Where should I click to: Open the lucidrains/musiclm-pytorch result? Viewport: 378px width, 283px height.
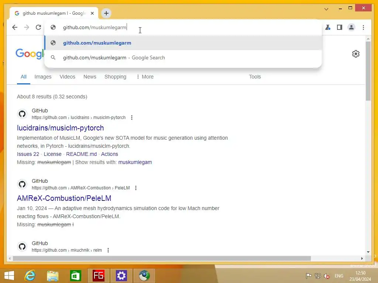(60, 128)
